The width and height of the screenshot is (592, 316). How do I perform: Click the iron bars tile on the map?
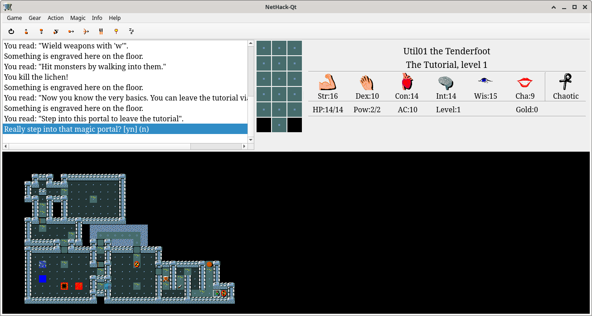[x=108, y=286]
